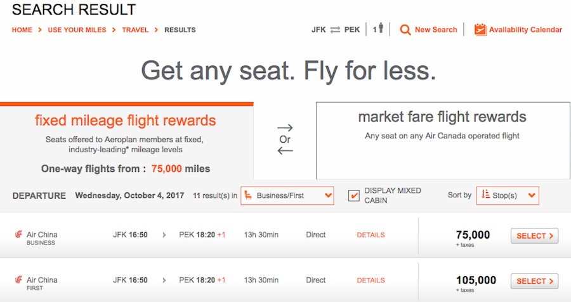Open USE YOUR MILES breadcrumb link

tap(77, 30)
